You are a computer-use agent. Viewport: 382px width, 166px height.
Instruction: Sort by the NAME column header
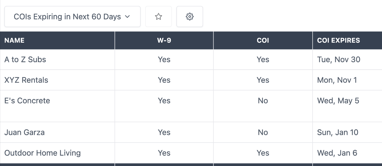14,40
